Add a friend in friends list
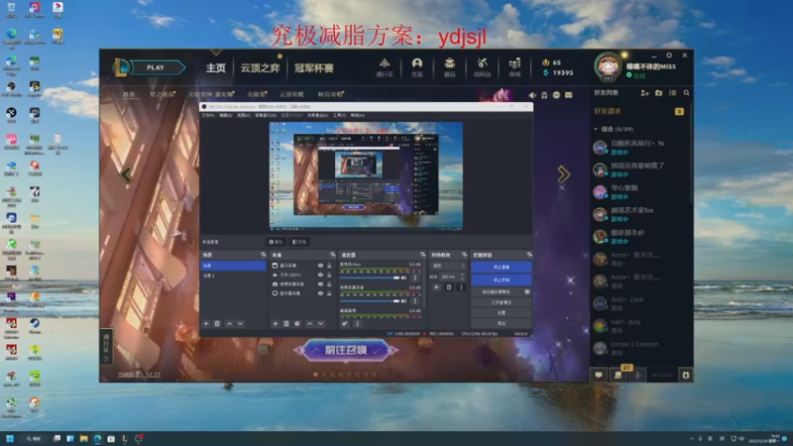The width and height of the screenshot is (793, 446). click(644, 93)
